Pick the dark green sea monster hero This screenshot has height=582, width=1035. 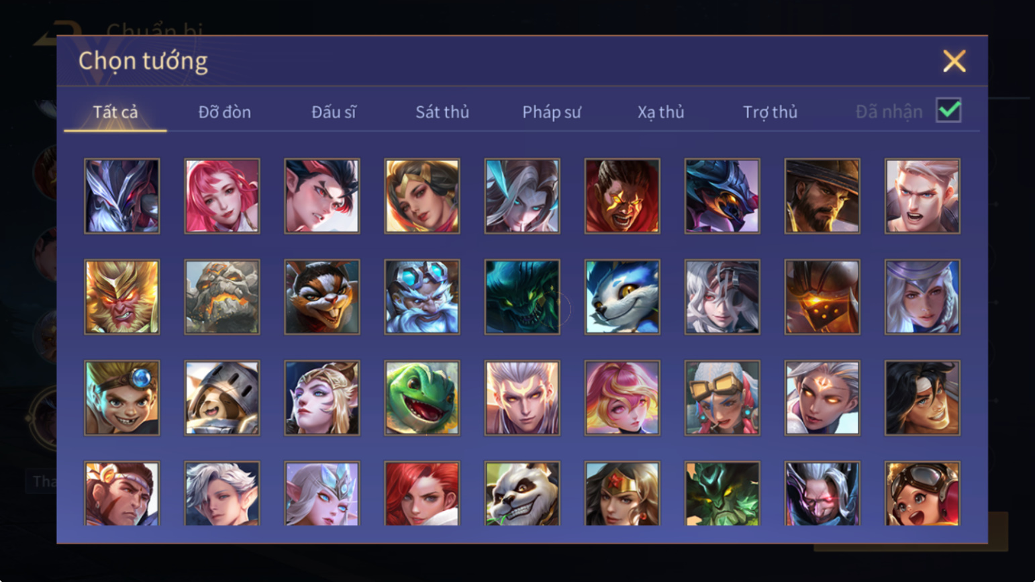[522, 297]
